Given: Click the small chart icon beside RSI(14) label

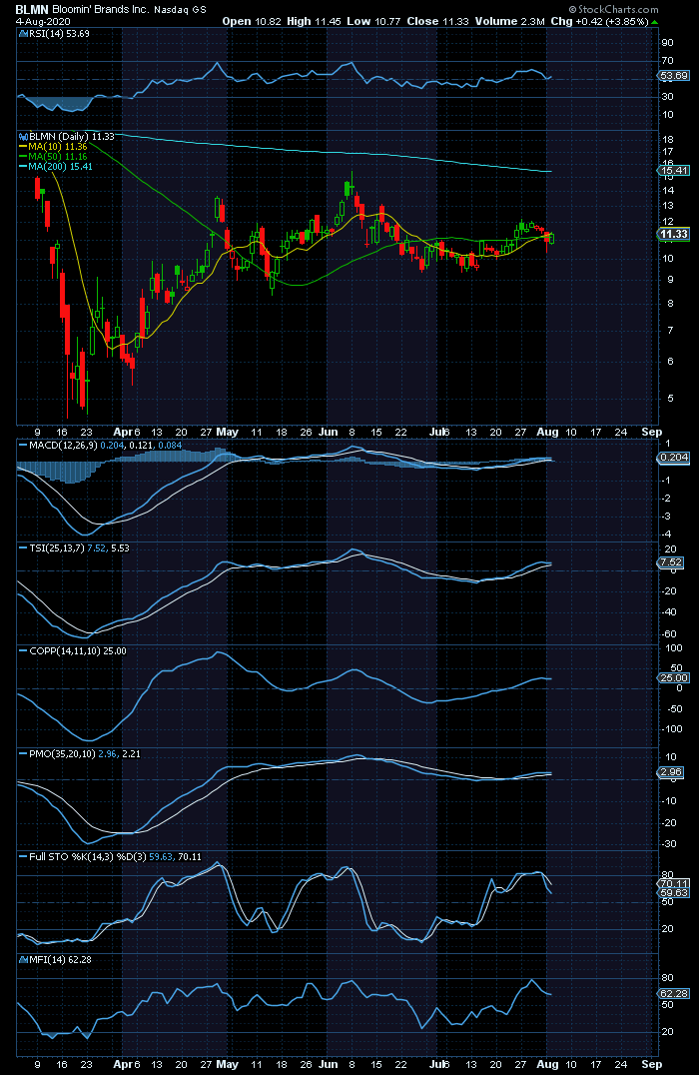Looking at the screenshot, I should (23, 34).
